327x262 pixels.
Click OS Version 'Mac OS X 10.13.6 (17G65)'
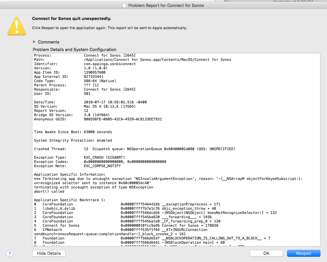110,106
